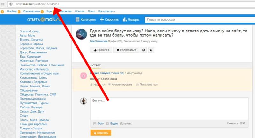
Task: Click the Видео attach icon
Action: [107, 123]
